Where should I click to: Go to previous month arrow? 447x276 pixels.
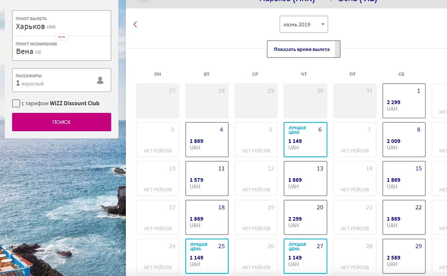pos(135,25)
